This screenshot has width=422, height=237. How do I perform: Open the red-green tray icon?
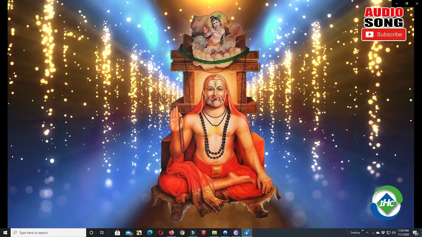click(373, 233)
